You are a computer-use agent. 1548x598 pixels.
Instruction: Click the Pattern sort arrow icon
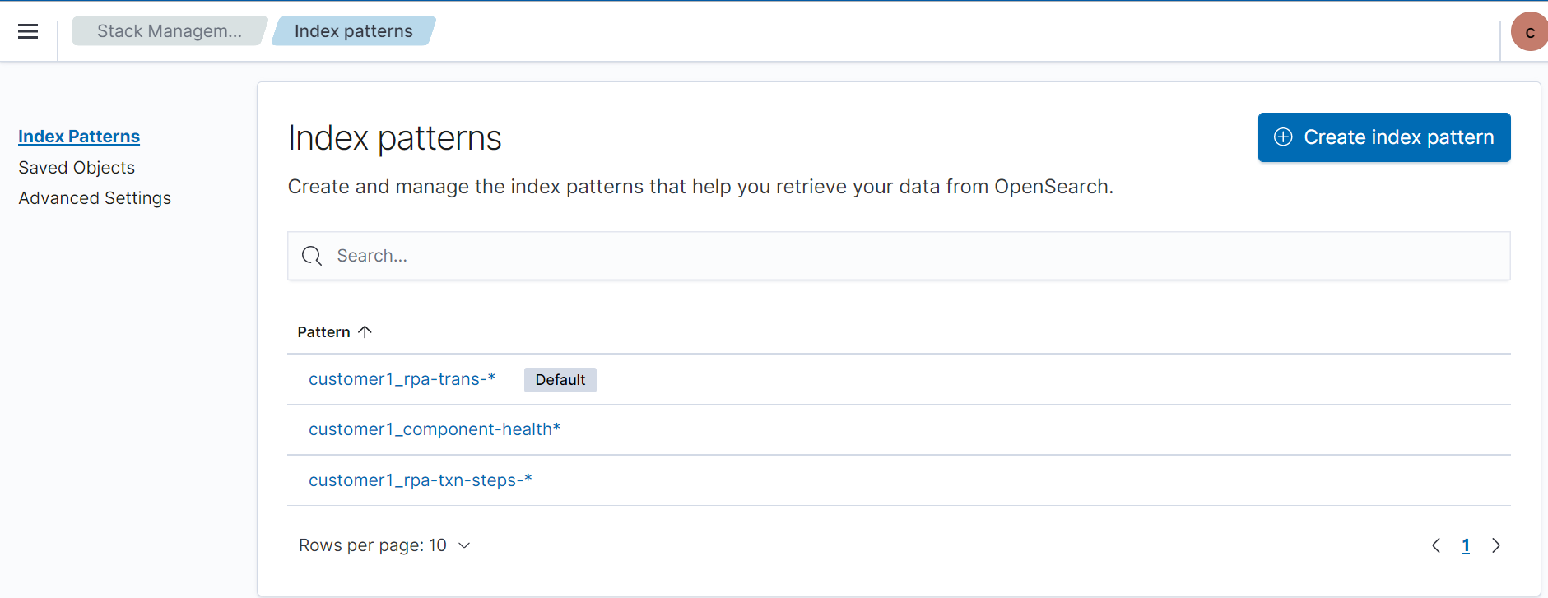click(365, 332)
